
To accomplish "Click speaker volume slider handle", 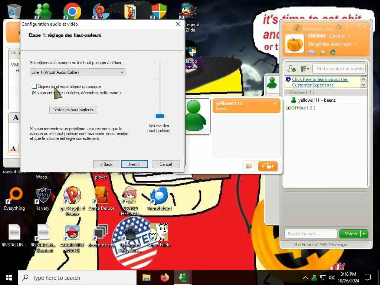I will click(160, 116).
